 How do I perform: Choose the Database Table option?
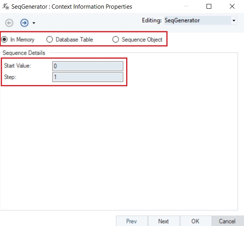pos(50,39)
